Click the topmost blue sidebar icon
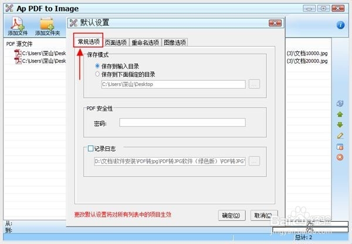This screenshot has width=352, height=244. click(x=340, y=104)
